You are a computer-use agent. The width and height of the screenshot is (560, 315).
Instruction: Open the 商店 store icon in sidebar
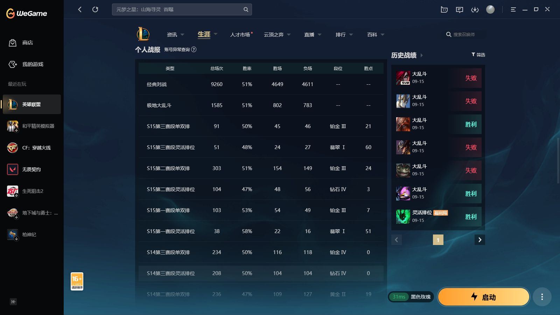point(13,43)
